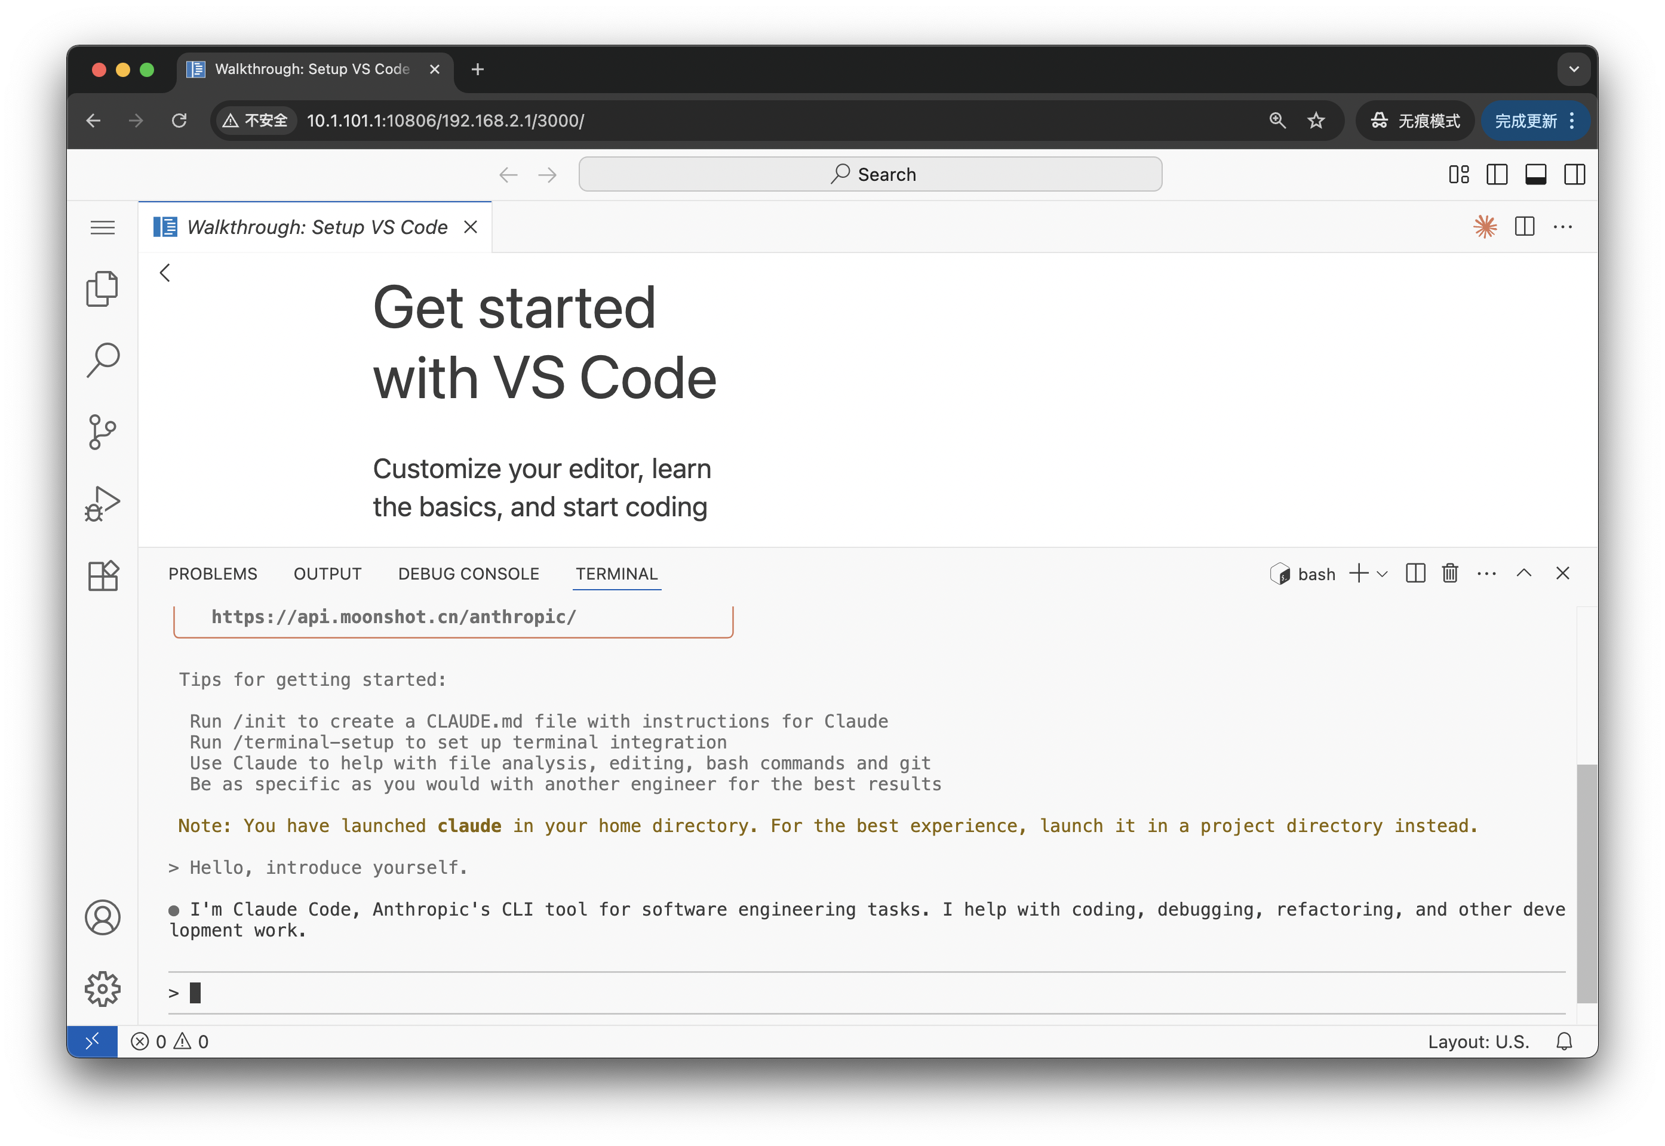The image size is (1665, 1146).
Task: Open notifications bell
Action: click(1563, 1041)
